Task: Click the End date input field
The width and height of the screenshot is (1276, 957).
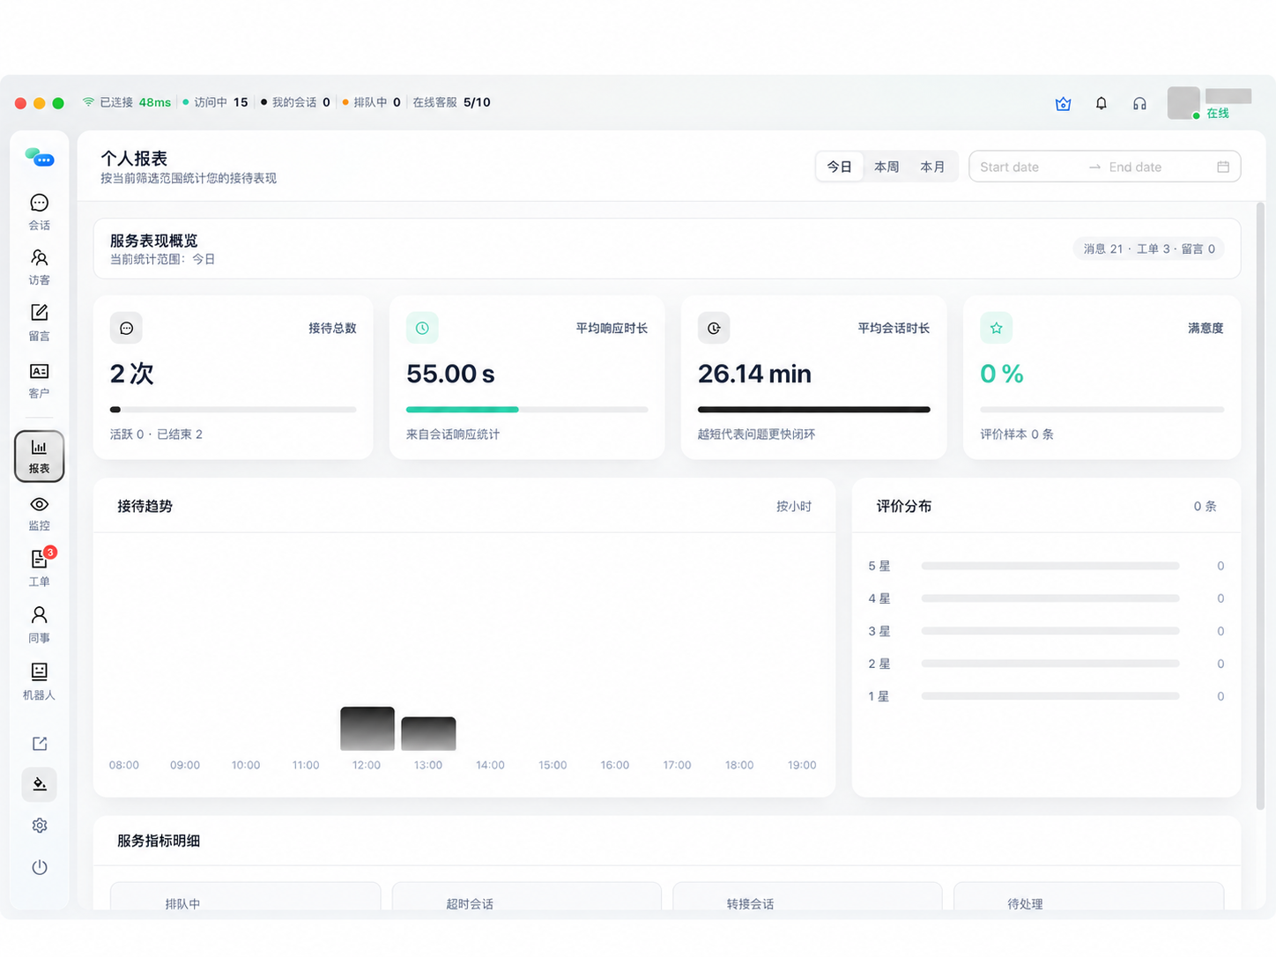Action: tap(1156, 167)
